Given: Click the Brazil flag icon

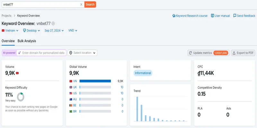Looking at the screenshot, I should click(x=71, y=111).
